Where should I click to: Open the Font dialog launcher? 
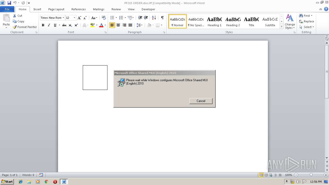tap(105, 32)
